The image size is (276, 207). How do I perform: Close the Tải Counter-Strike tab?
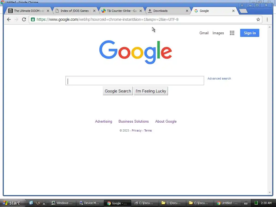point(141,11)
